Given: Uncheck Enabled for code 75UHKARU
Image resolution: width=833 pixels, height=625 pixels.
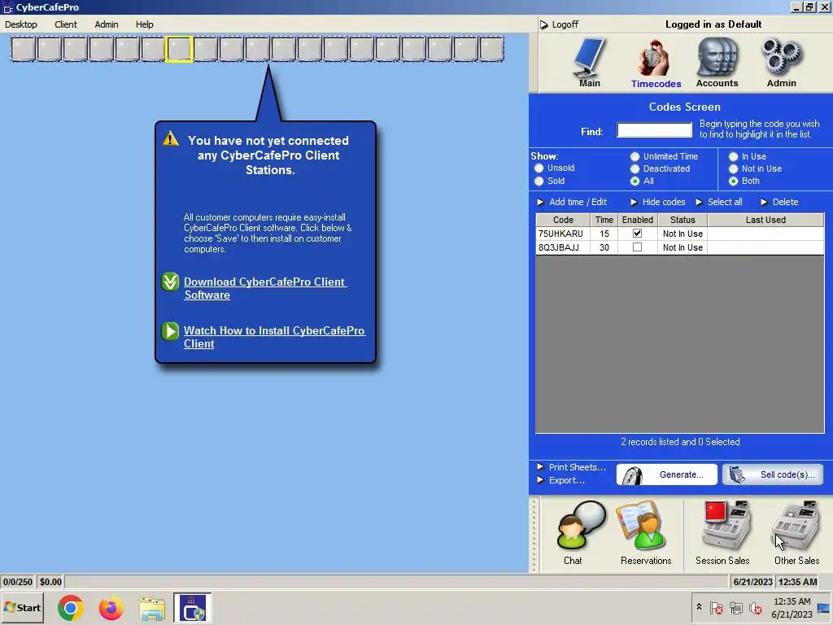Looking at the screenshot, I should (637, 234).
